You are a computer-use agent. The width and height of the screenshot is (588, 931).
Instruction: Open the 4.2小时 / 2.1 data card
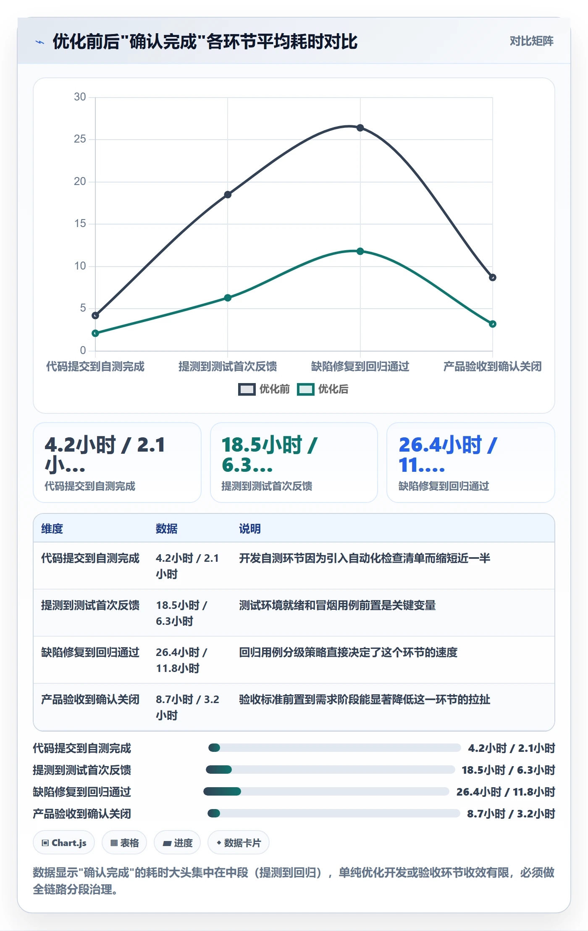coord(117,463)
